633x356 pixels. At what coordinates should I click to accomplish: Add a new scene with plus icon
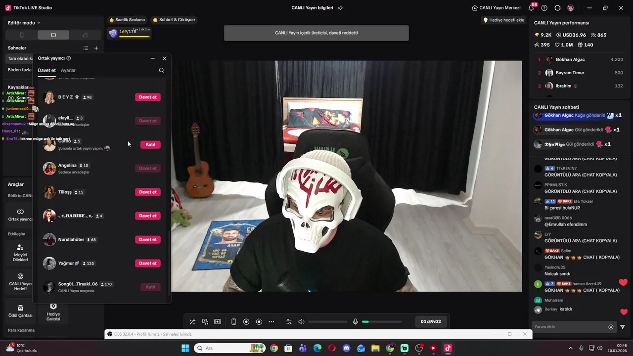point(96,48)
